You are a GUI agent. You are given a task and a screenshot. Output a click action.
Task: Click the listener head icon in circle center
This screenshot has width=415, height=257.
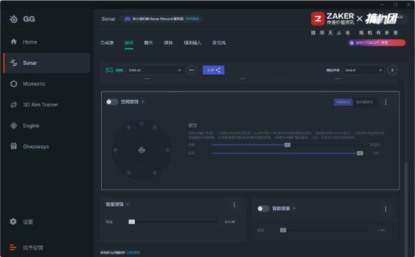[141, 150]
